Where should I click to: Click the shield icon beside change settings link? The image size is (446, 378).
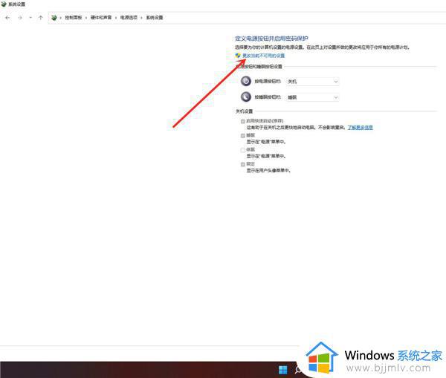(x=238, y=56)
